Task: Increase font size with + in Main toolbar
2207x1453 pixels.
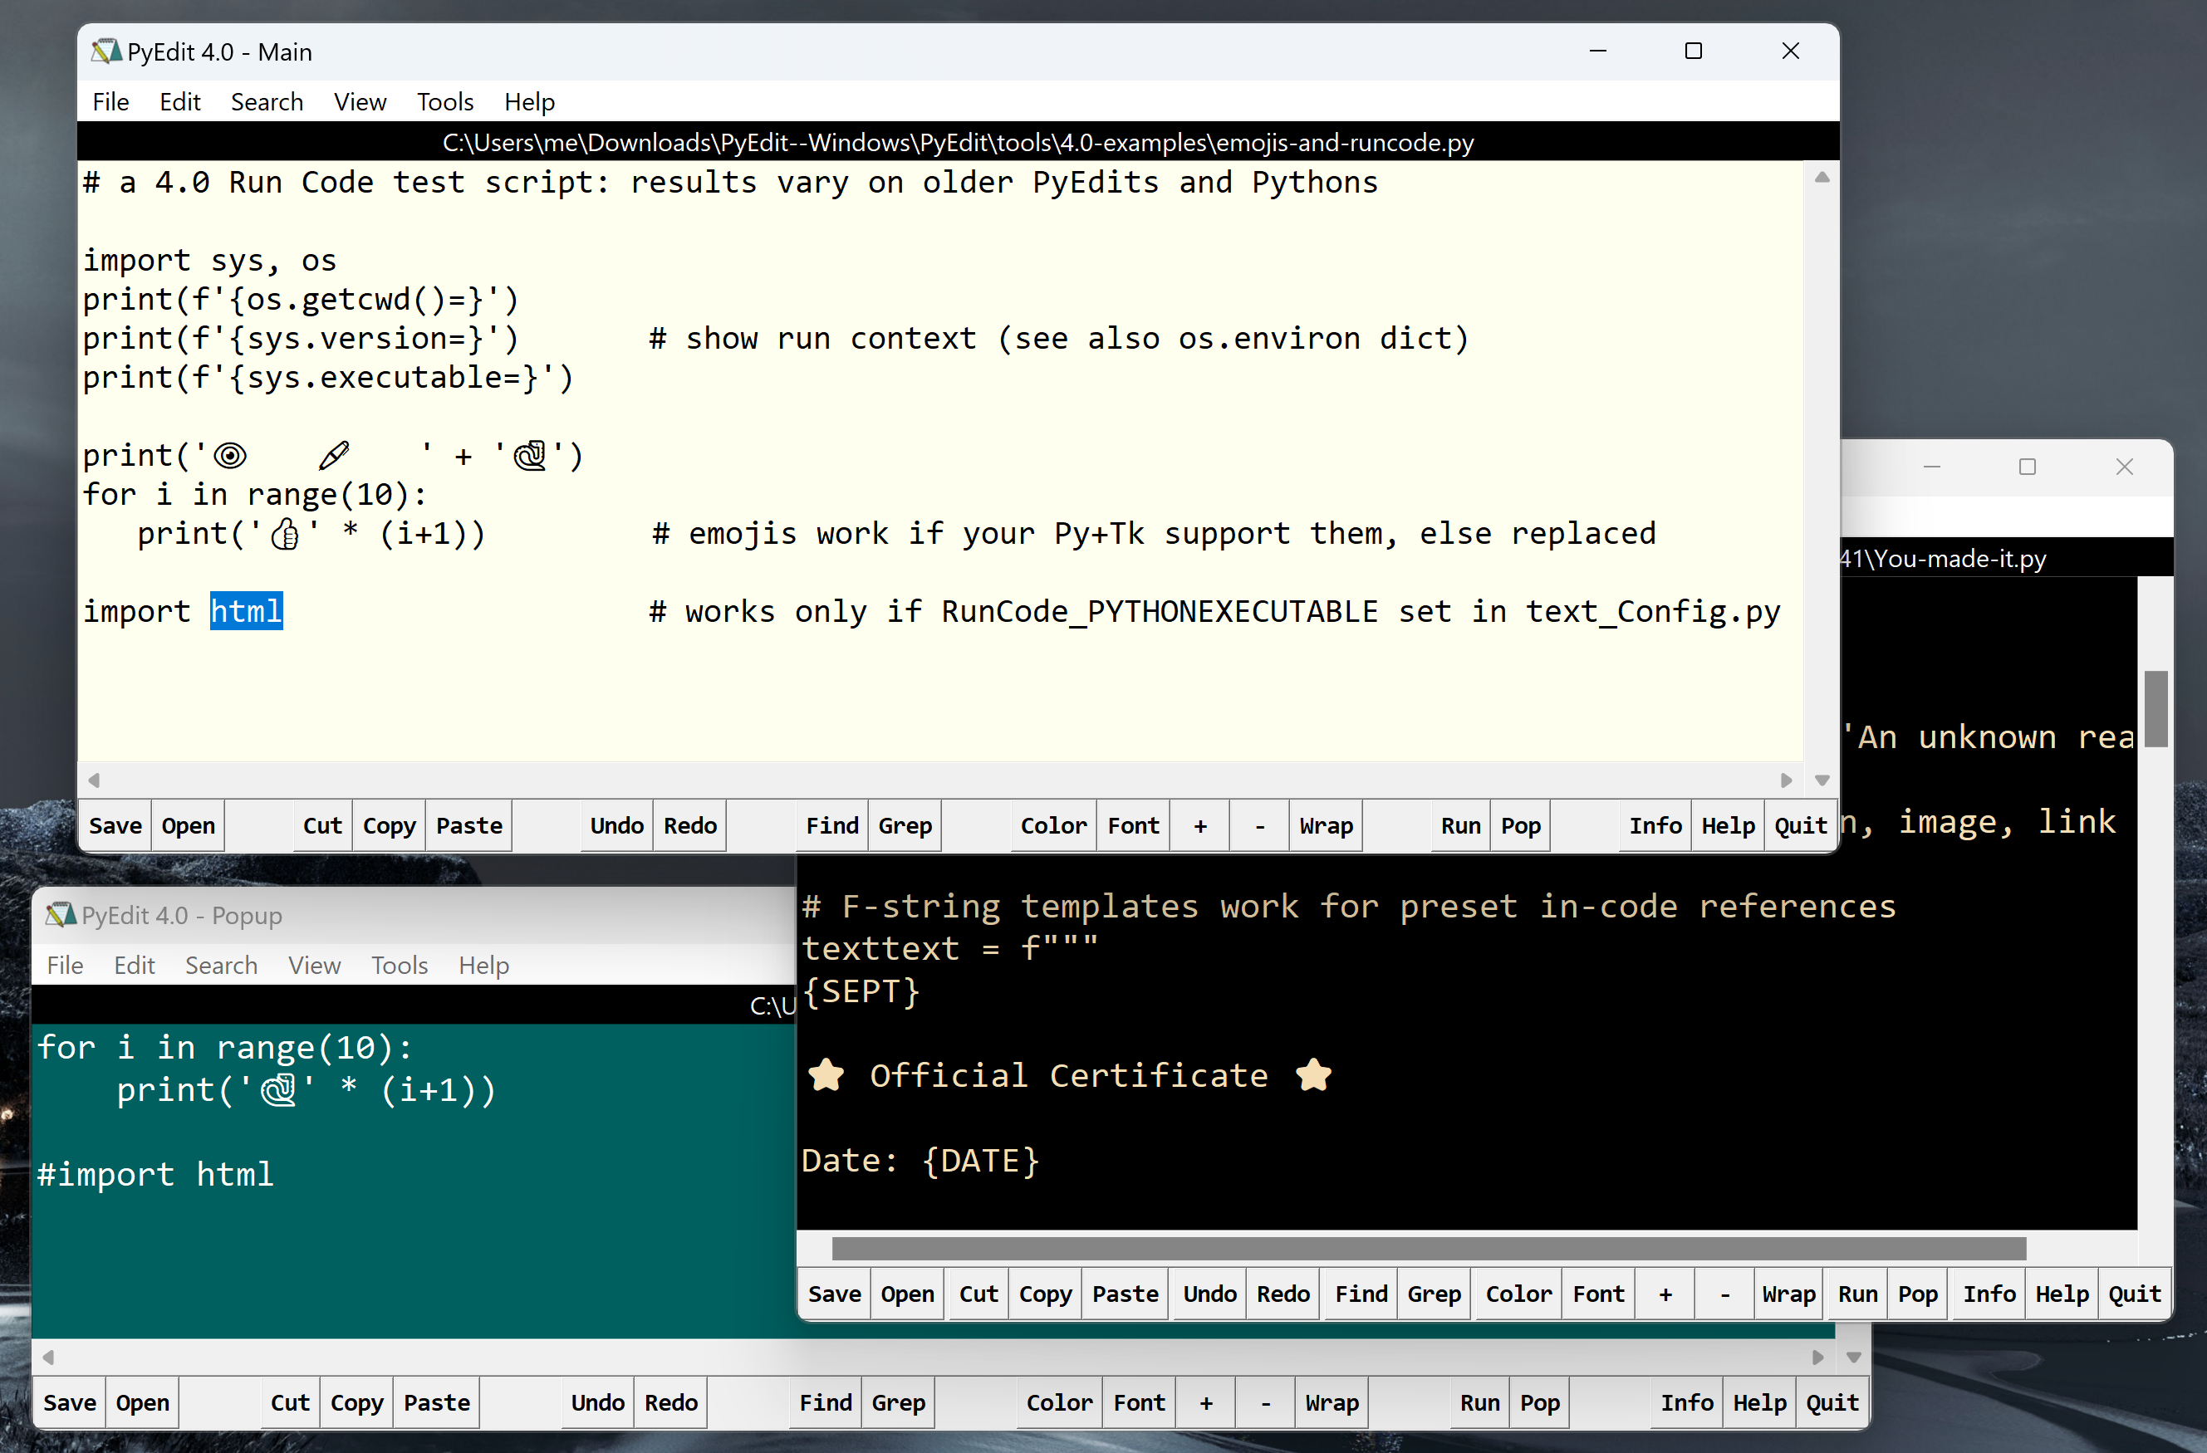Action: (x=1200, y=824)
